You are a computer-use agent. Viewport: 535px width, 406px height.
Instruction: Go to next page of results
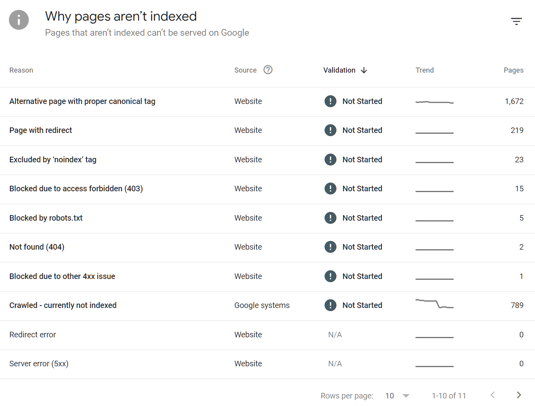tap(518, 395)
